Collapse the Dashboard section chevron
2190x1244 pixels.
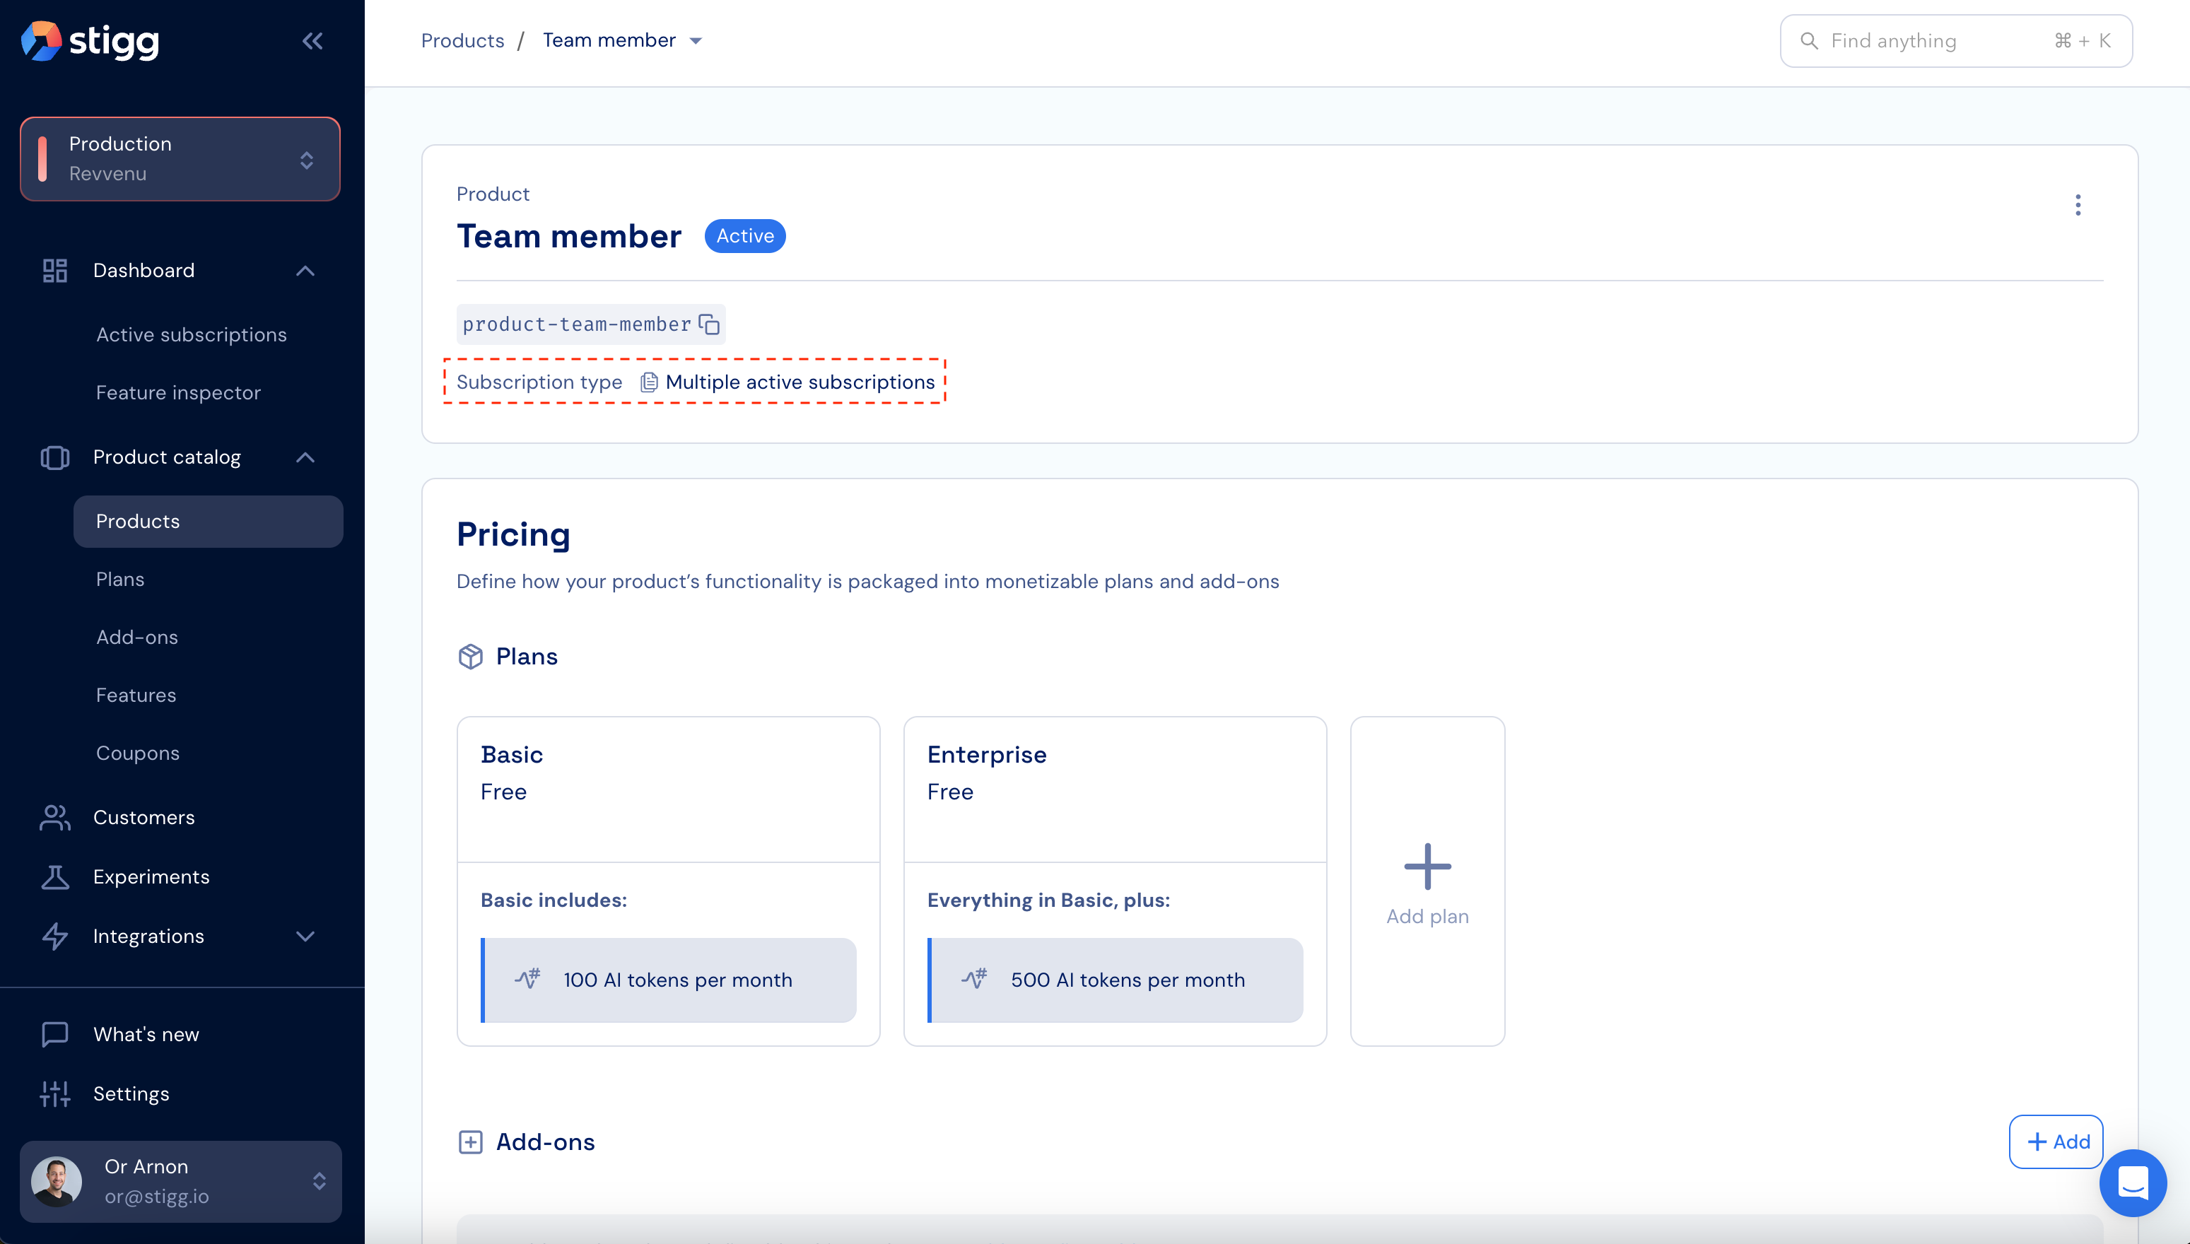click(305, 271)
